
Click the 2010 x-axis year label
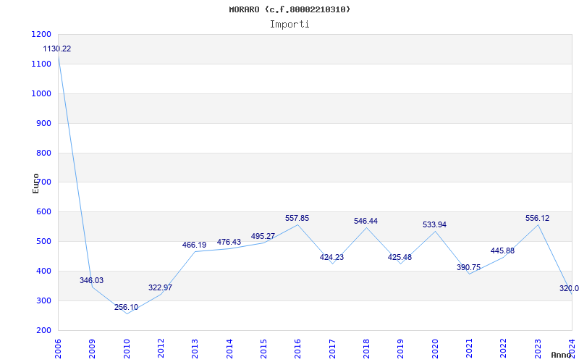(x=127, y=349)
